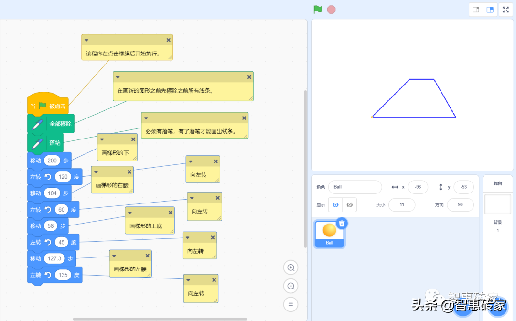Viewport: 516px width, 321px height.
Task: Hide the sprite using the crossed-eye button
Action: (x=350, y=205)
